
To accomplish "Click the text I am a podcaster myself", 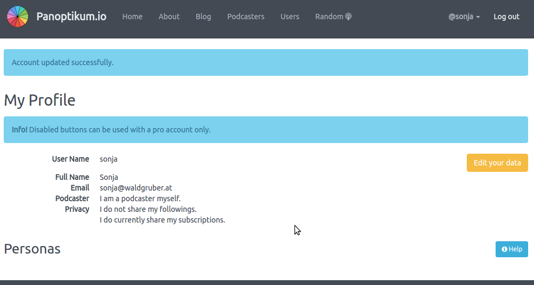I will (x=140, y=199).
